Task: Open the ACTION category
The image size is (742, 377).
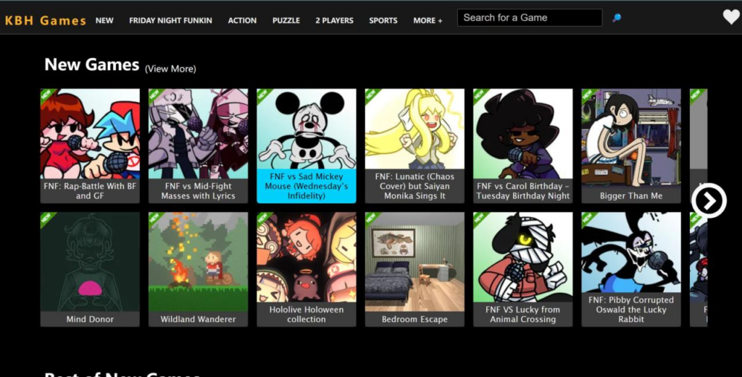Action: [x=242, y=20]
